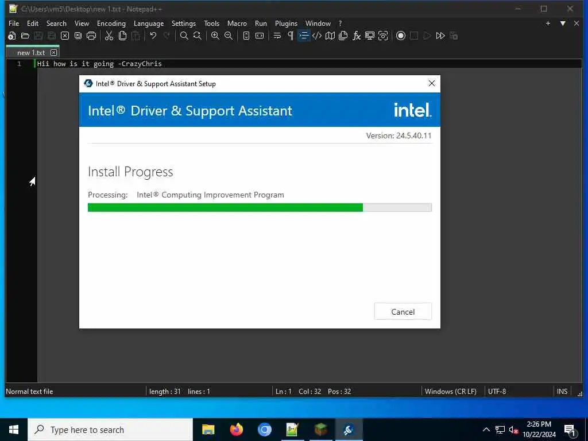Open File Explorer from the taskbar
588x441 pixels.
coord(208,430)
